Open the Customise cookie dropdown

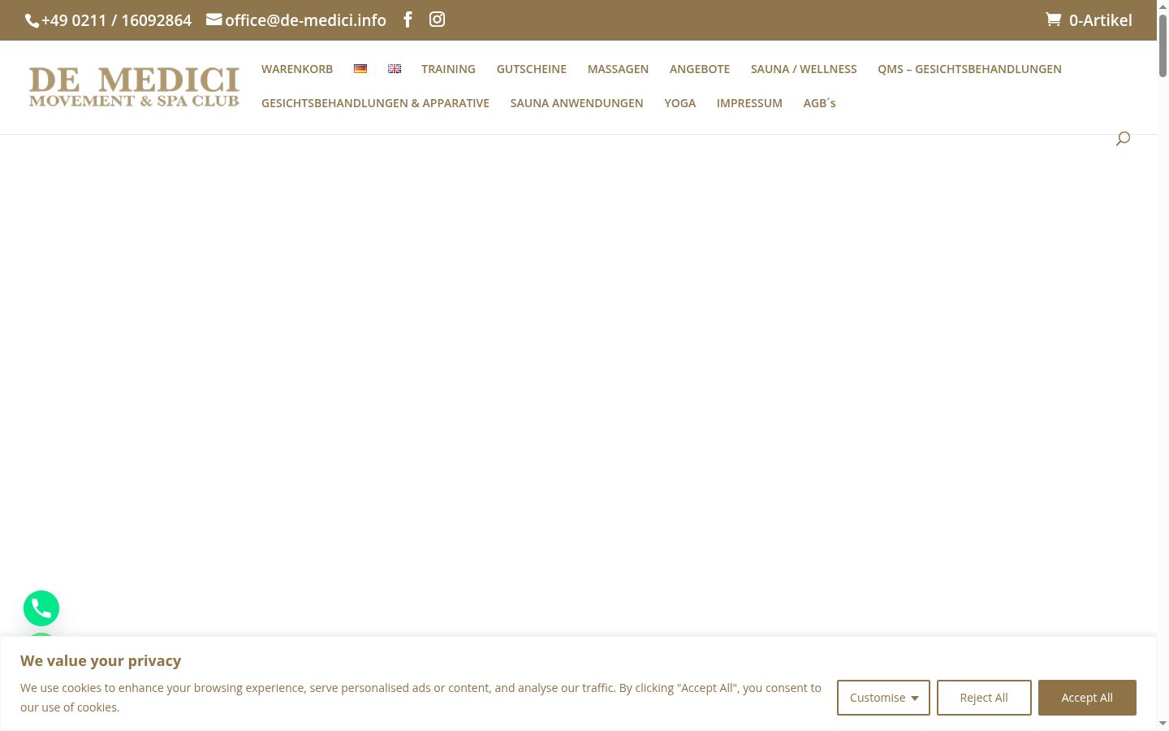pos(883,698)
